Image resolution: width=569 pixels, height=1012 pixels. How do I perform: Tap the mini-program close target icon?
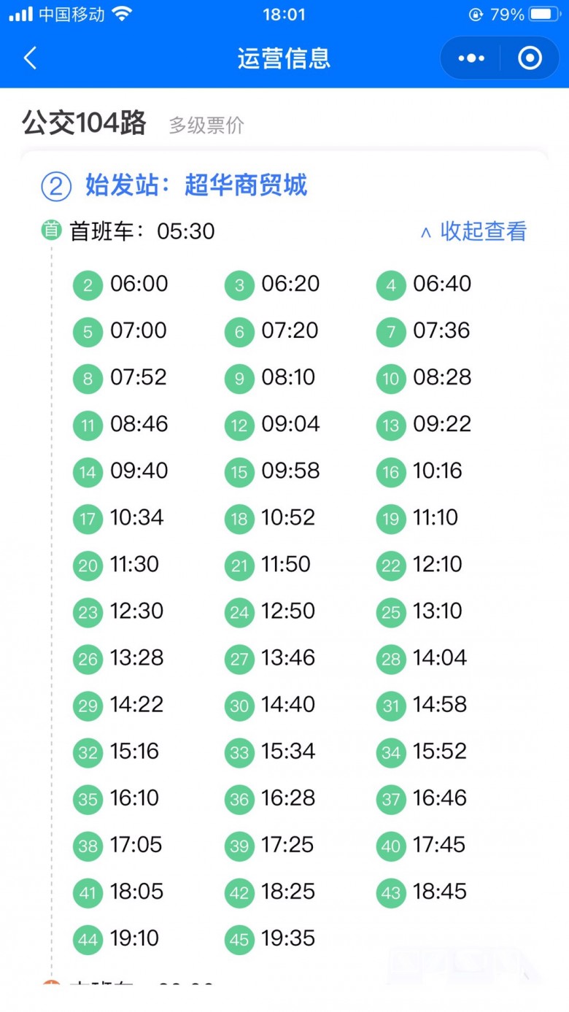[530, 58]
